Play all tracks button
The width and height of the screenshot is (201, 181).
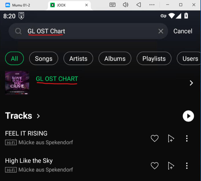[x=188, y=116]
